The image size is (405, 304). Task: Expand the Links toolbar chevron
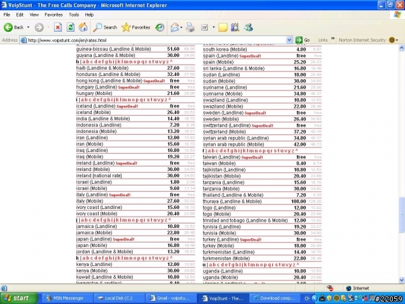(x=333, y=39)
